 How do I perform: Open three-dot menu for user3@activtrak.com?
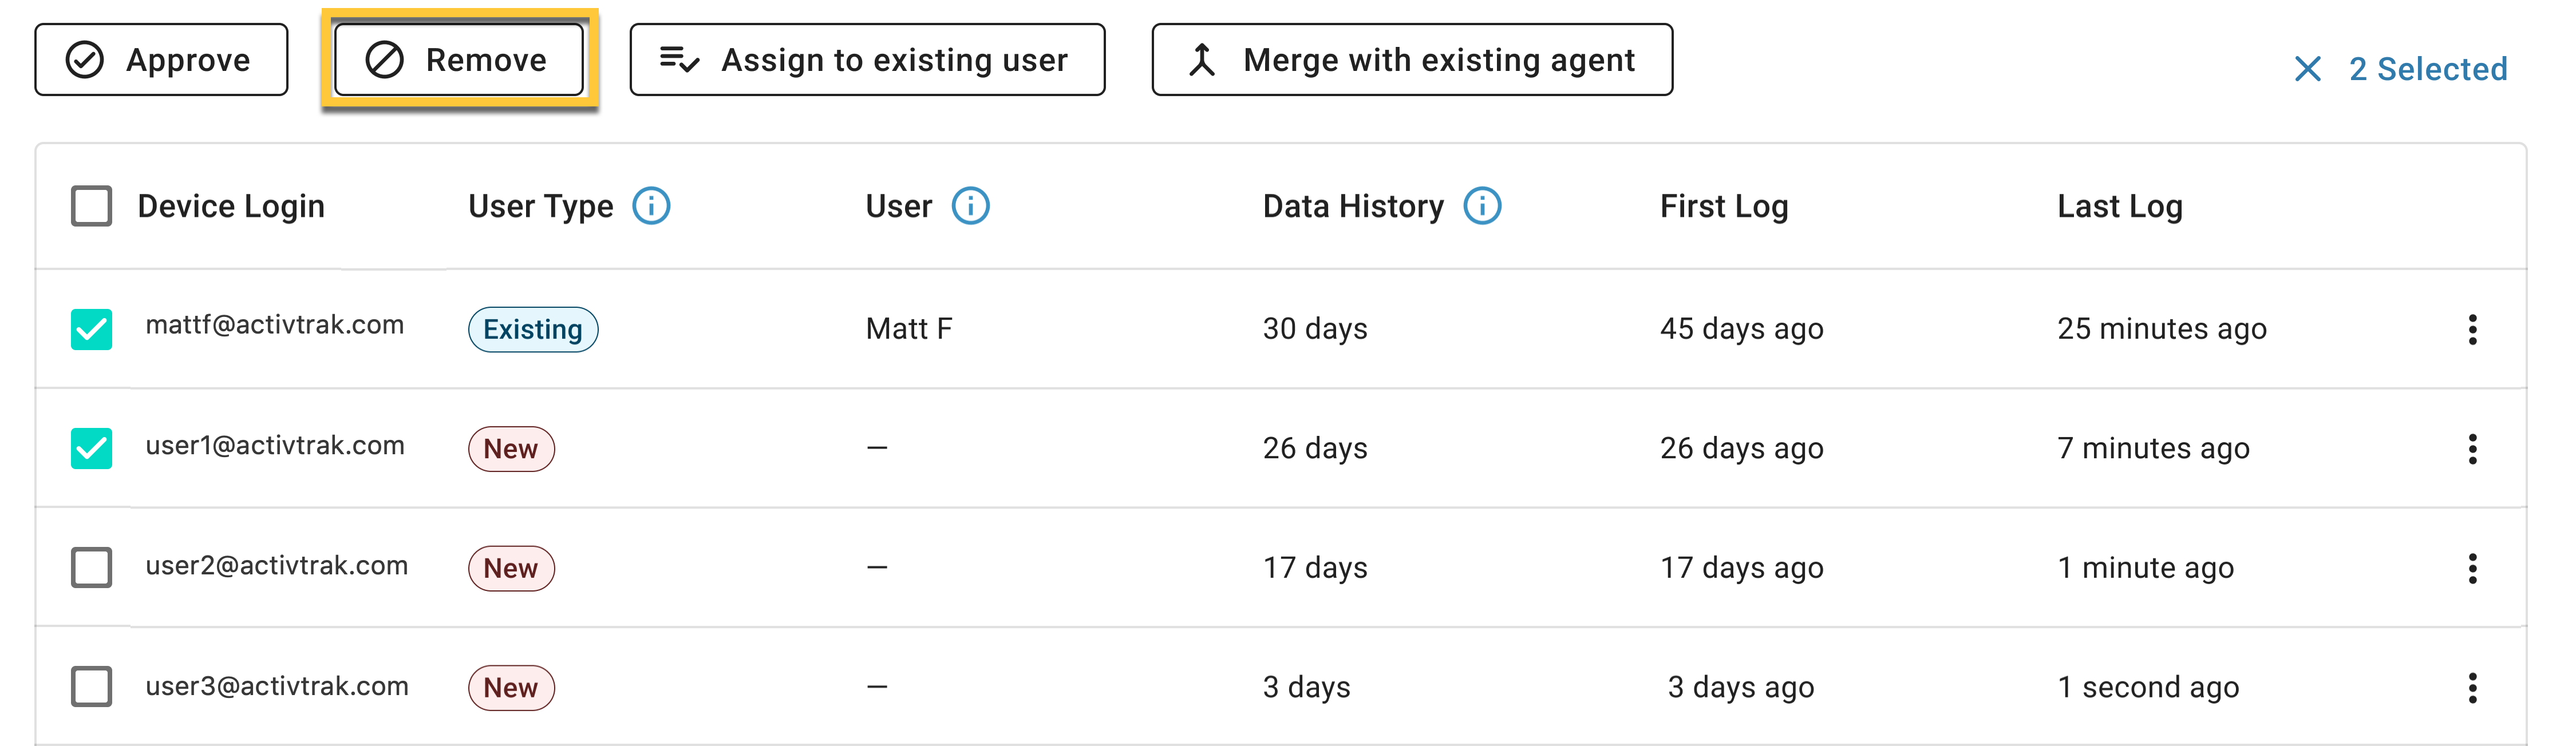click(2472, 688)
